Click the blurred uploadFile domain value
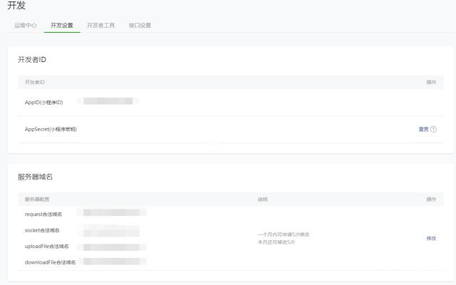 pos(114,247)
